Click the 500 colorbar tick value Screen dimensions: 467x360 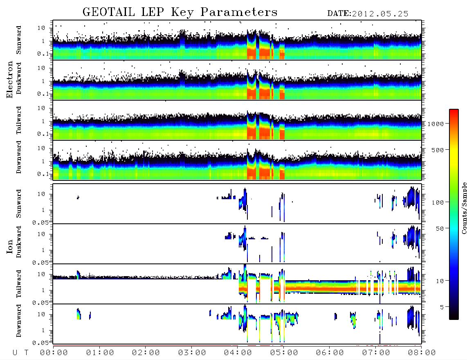pos(438,150)
